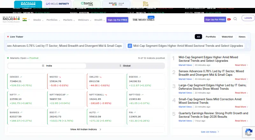Expand the Stocks menu

[38, 20]
